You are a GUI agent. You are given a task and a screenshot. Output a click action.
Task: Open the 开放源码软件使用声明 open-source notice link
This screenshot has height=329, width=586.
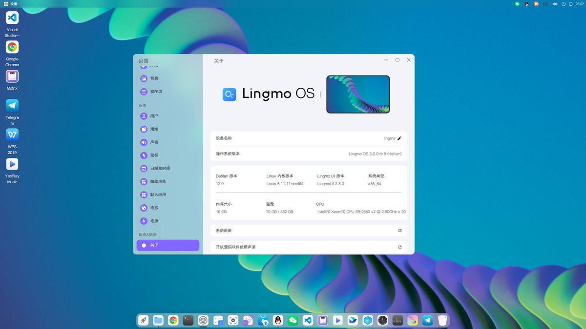tap(309, 247)
